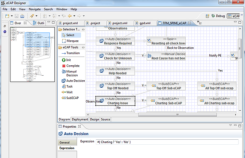Screen dimensions: 245x158
Task: Switch to the eCAP perspective
Action: (x=233, y=16)
